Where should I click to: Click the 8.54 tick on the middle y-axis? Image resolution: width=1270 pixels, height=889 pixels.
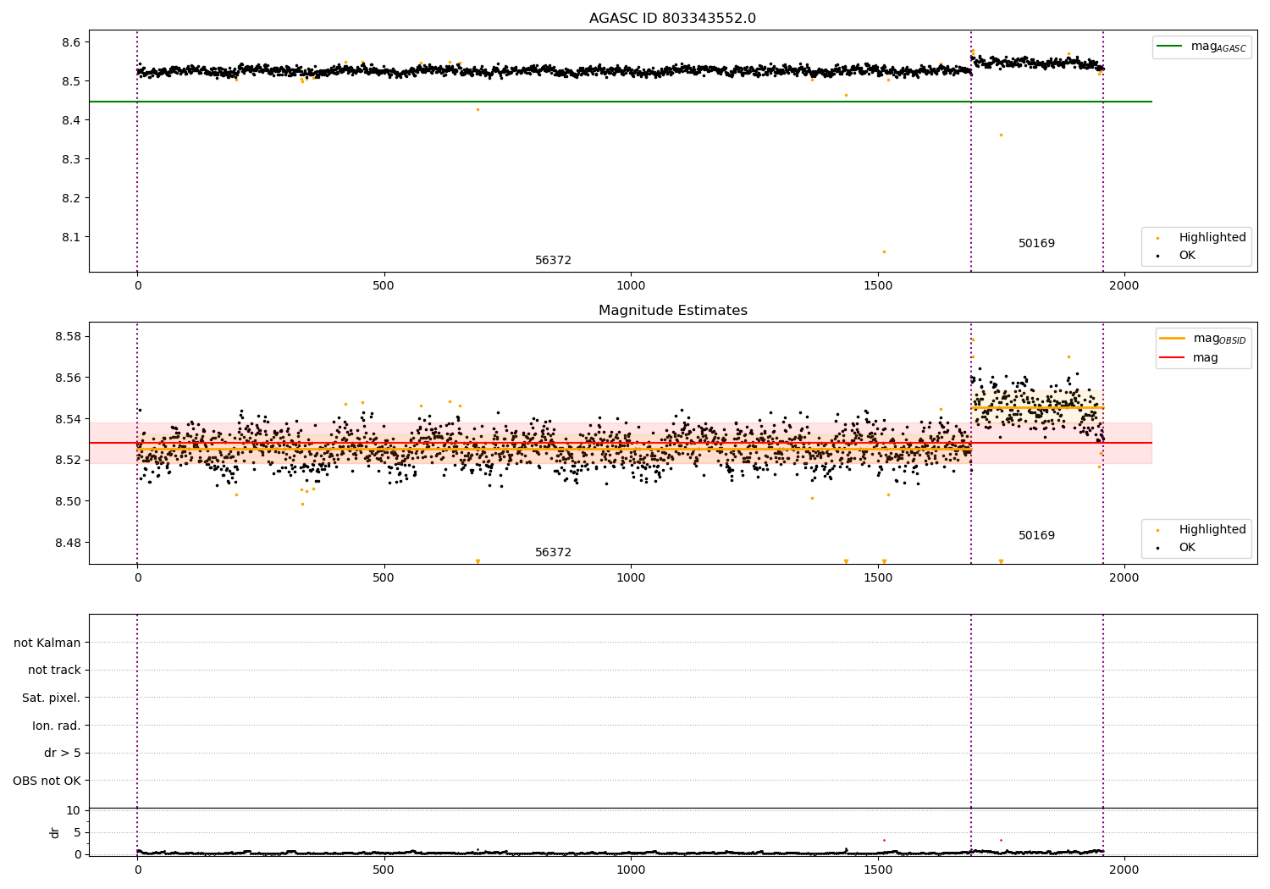click(68, 419)
